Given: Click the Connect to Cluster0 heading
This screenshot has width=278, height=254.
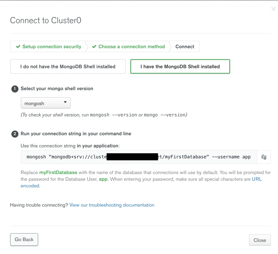Looking at the screenshot, I should tap(46, 20).
